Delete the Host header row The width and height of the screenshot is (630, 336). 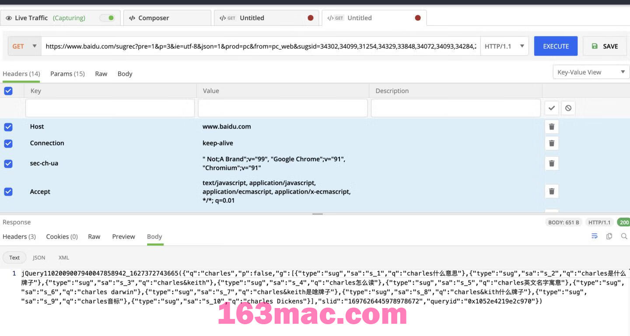(552, 127)
